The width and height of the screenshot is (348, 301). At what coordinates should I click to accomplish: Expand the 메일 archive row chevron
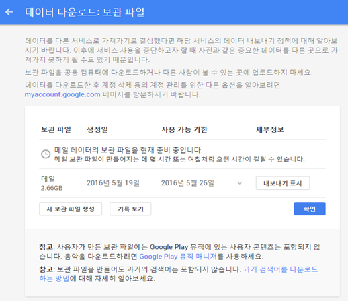pos(239,183)
